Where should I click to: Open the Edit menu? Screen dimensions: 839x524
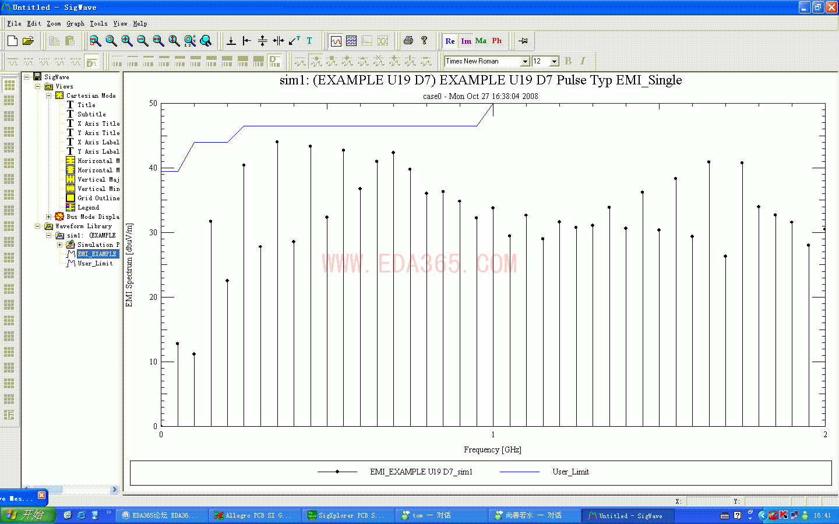pos(34,24)
